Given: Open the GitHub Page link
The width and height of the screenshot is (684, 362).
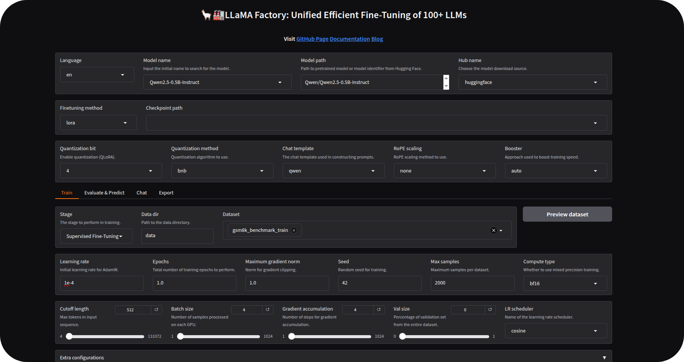Looking at the screenshot, I should [x=312, y=39].
